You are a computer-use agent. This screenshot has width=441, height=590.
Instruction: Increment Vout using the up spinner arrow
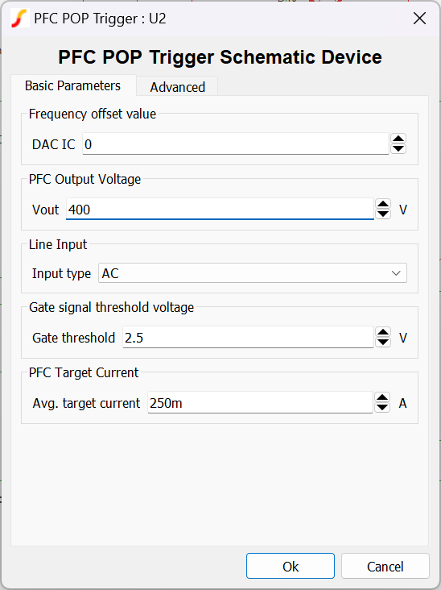coord(383,204)
